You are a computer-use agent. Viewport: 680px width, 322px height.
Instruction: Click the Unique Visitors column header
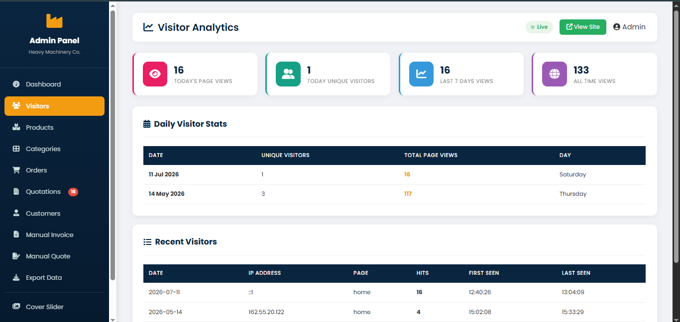(285, 155)
